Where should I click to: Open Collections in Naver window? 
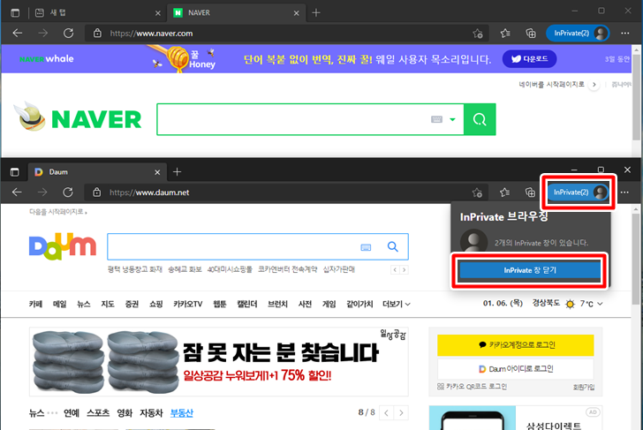[531, 34]
